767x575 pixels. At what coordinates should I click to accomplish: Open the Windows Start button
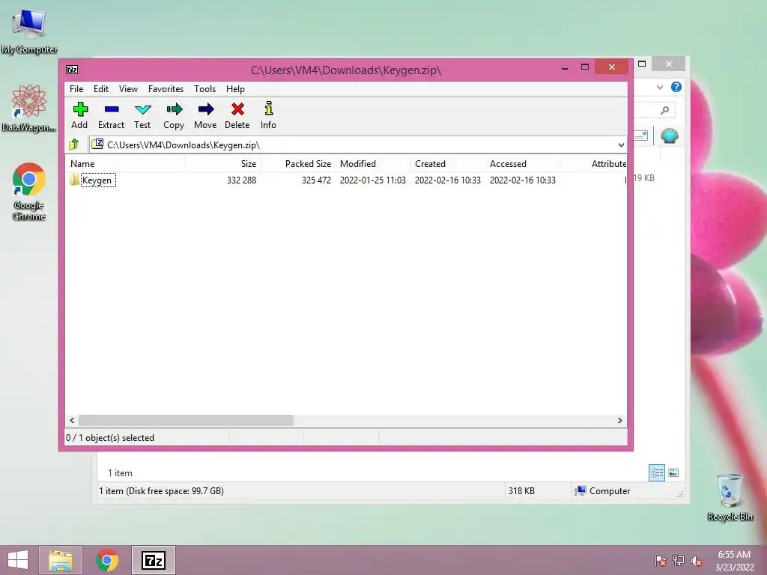pyautogui.click(x=18, y=560)
